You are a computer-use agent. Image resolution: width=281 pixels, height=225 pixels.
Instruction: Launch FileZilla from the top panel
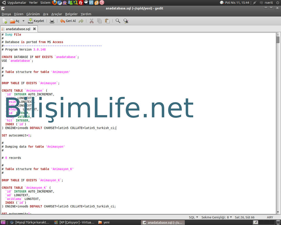click(80, 3)
